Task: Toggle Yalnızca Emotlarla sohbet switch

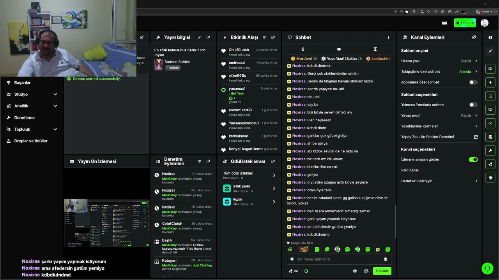Action: [x=473, y=105]
